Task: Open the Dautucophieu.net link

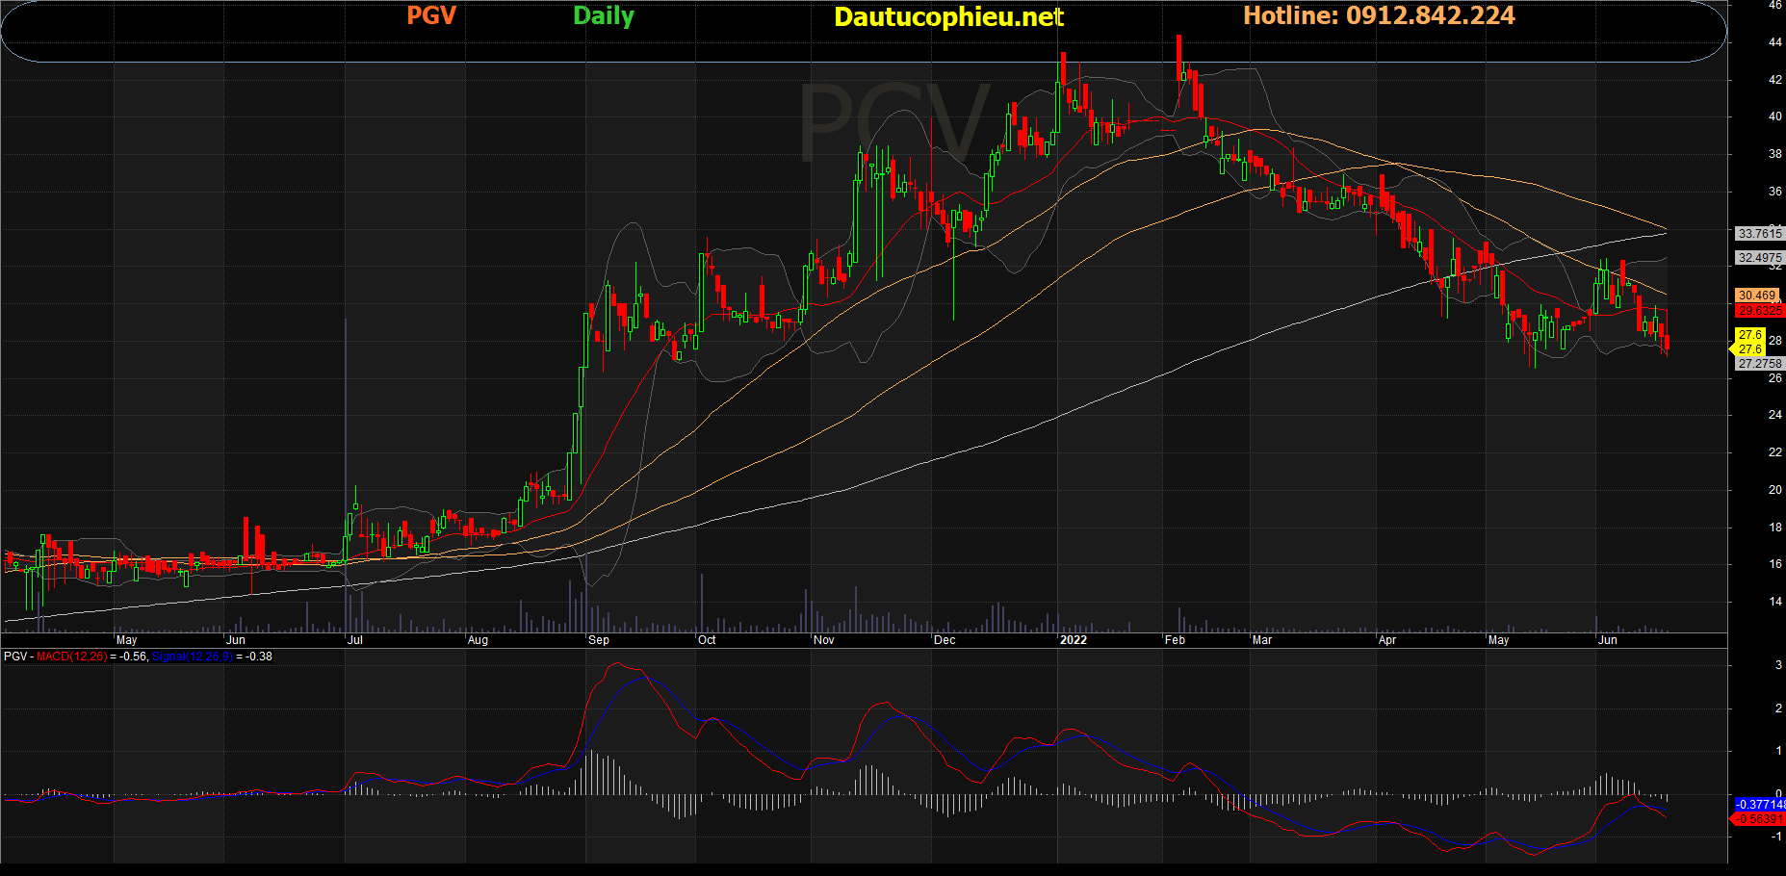Action: click(947, 16)
